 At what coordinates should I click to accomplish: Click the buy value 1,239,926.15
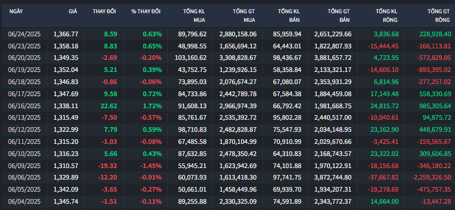pyautogui.click(x=238, y=70)
